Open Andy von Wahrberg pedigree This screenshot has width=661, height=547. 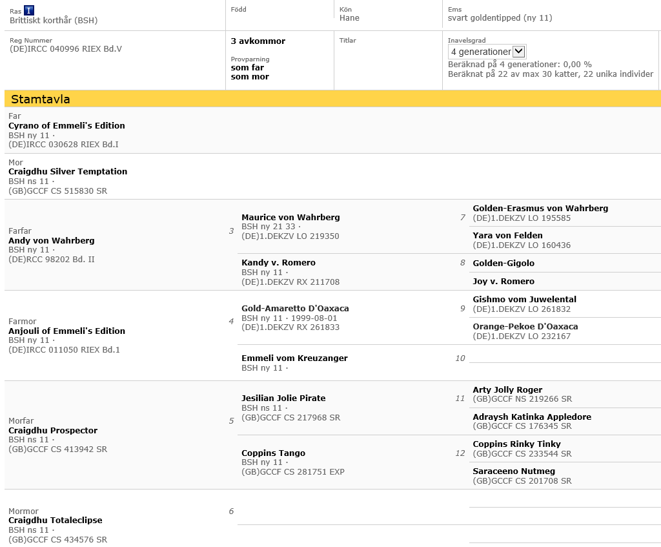point(52,240)
